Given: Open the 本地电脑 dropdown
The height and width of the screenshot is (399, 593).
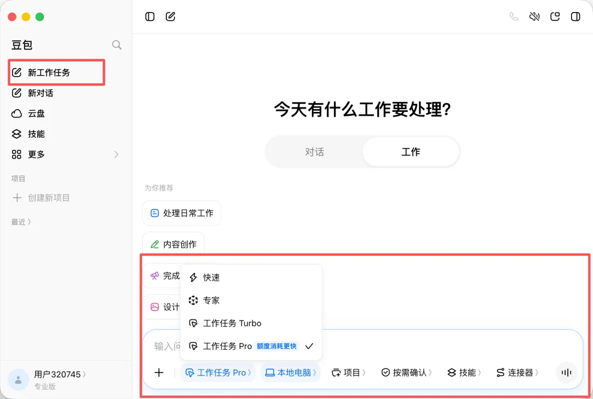Looking at the screenshot, I should click(x=290, y=373).
